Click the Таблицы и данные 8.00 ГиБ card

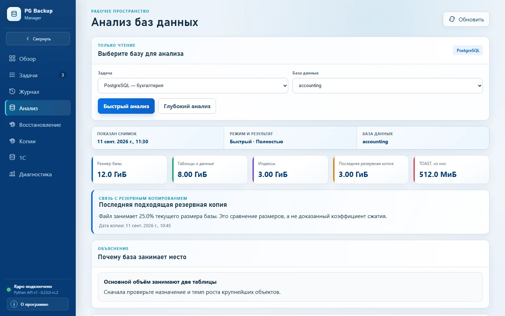[210, 170]
